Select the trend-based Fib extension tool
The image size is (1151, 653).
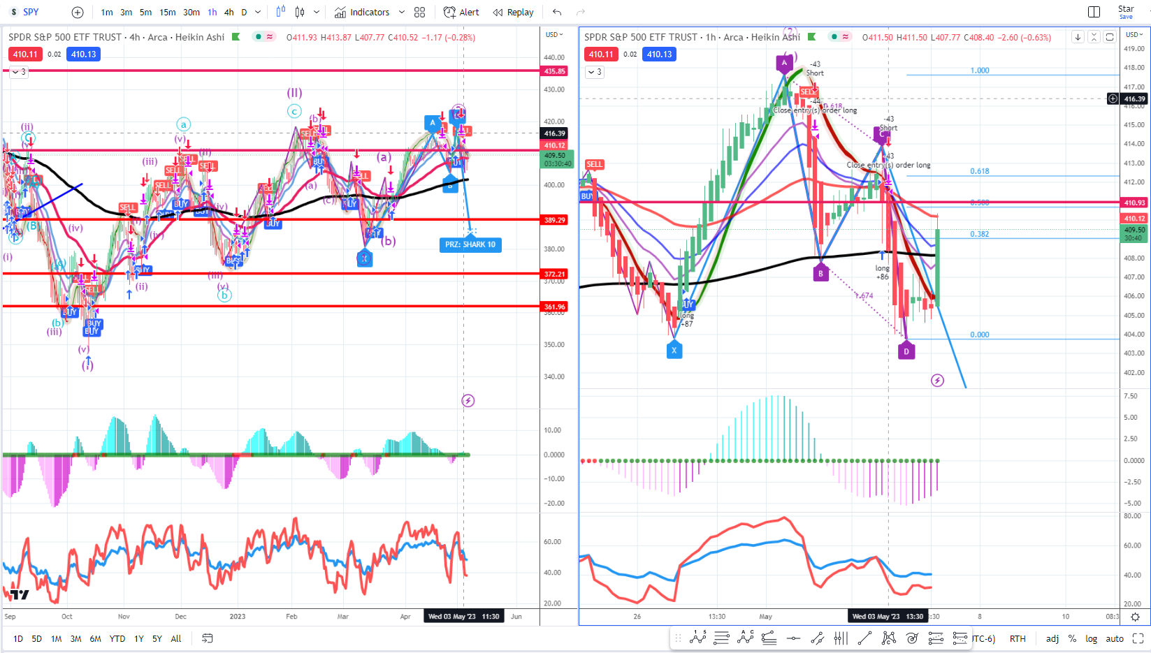click(x=769, y=638)
